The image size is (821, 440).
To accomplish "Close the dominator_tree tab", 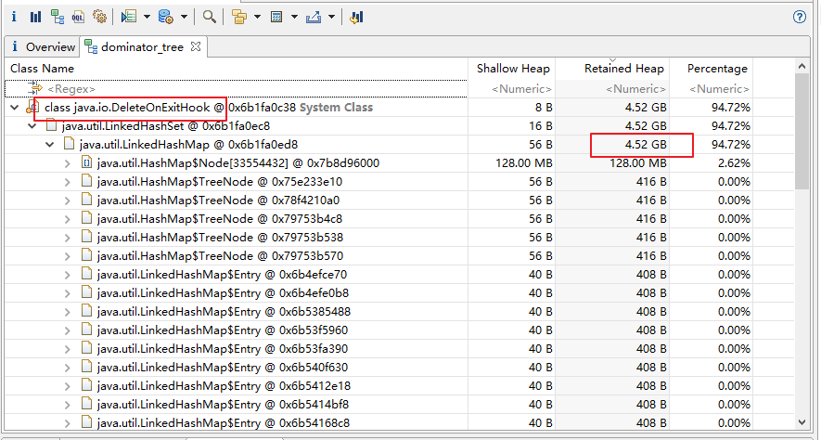I will [196, 46].
